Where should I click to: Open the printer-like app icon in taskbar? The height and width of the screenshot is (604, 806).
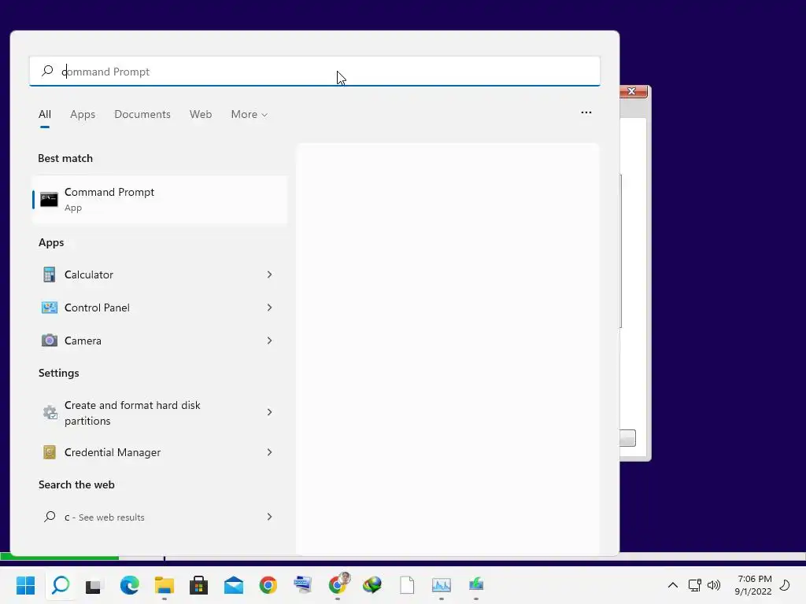click(303, 585)
